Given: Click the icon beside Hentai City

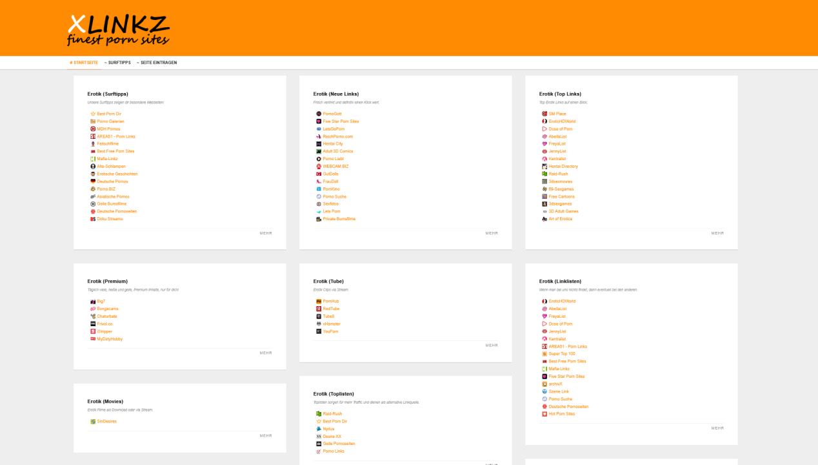Looking at the screenshot, I should point(319,144).
